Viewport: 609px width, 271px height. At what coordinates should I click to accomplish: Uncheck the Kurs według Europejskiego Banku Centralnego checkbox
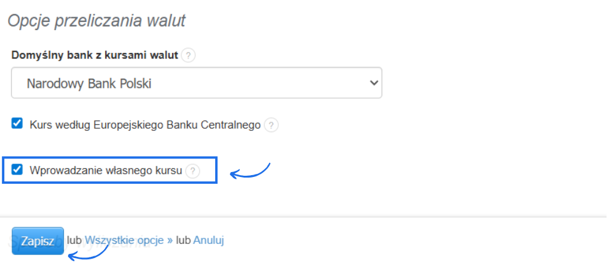click(x=17, y=124)
